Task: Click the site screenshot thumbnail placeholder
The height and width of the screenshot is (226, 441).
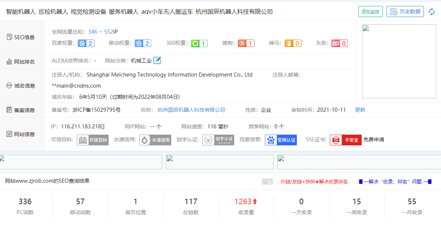Action: click(399, 61)
